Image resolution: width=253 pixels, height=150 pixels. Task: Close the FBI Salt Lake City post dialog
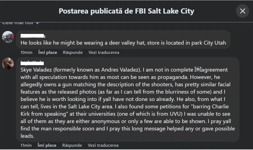[242, 11]
